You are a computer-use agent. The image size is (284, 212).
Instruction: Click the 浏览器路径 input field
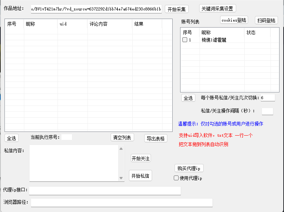(x=121, y=203)
